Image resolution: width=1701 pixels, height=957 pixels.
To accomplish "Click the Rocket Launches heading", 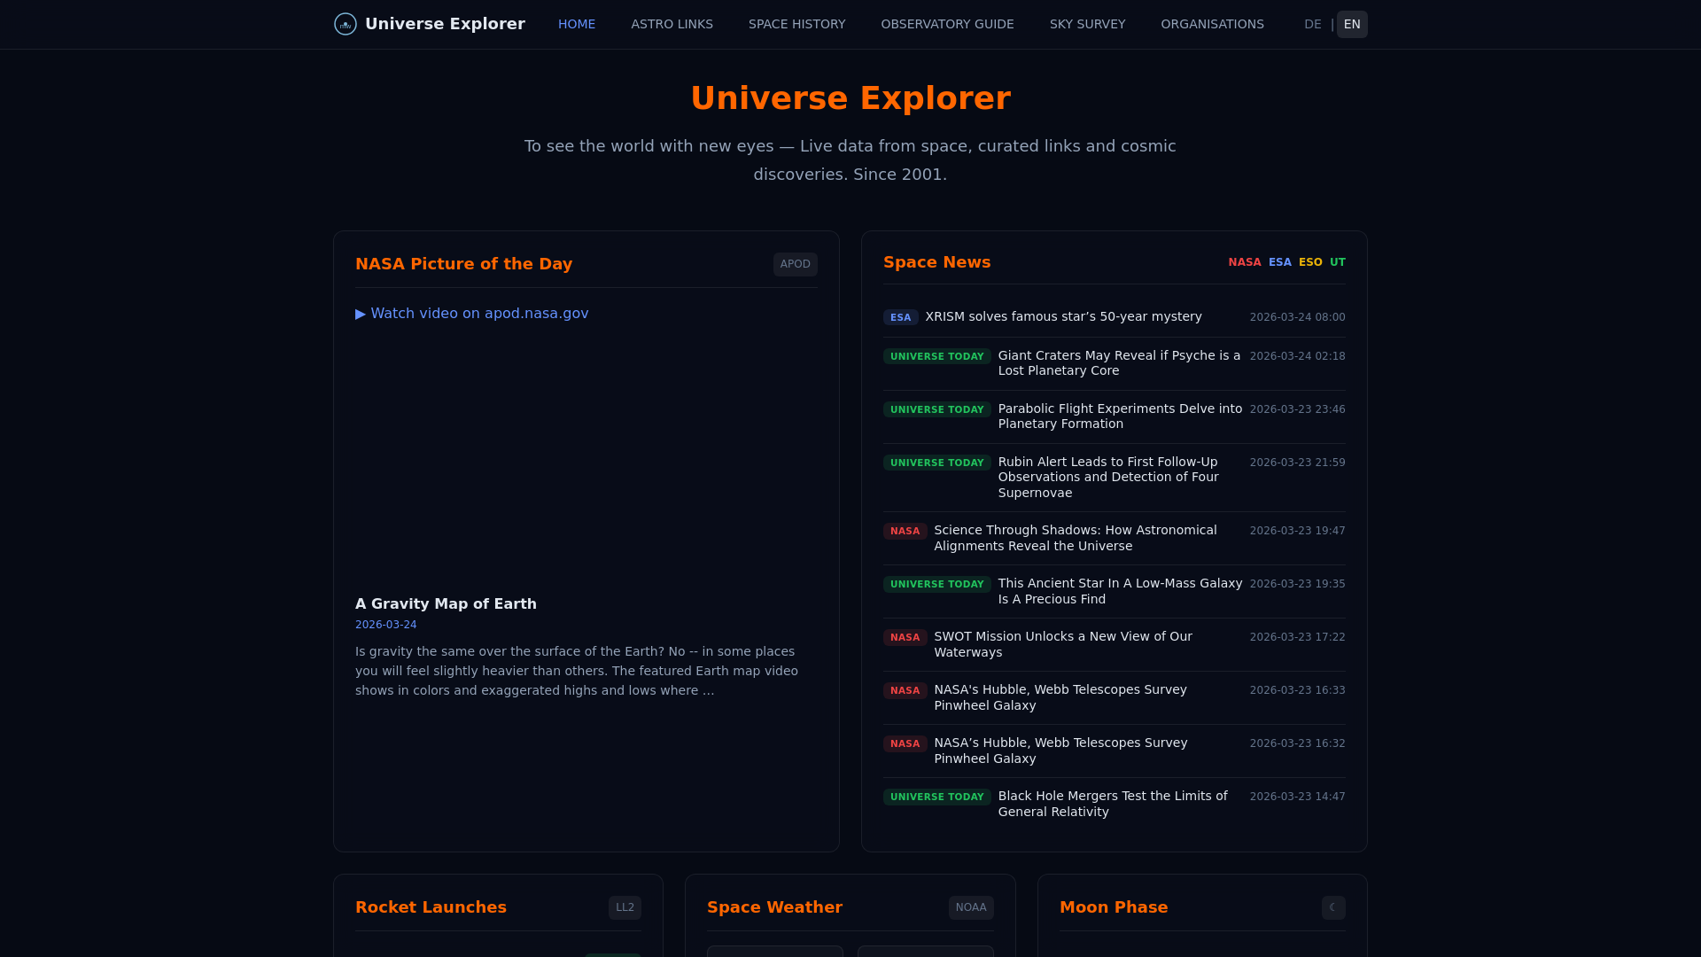I will point(431,907).
